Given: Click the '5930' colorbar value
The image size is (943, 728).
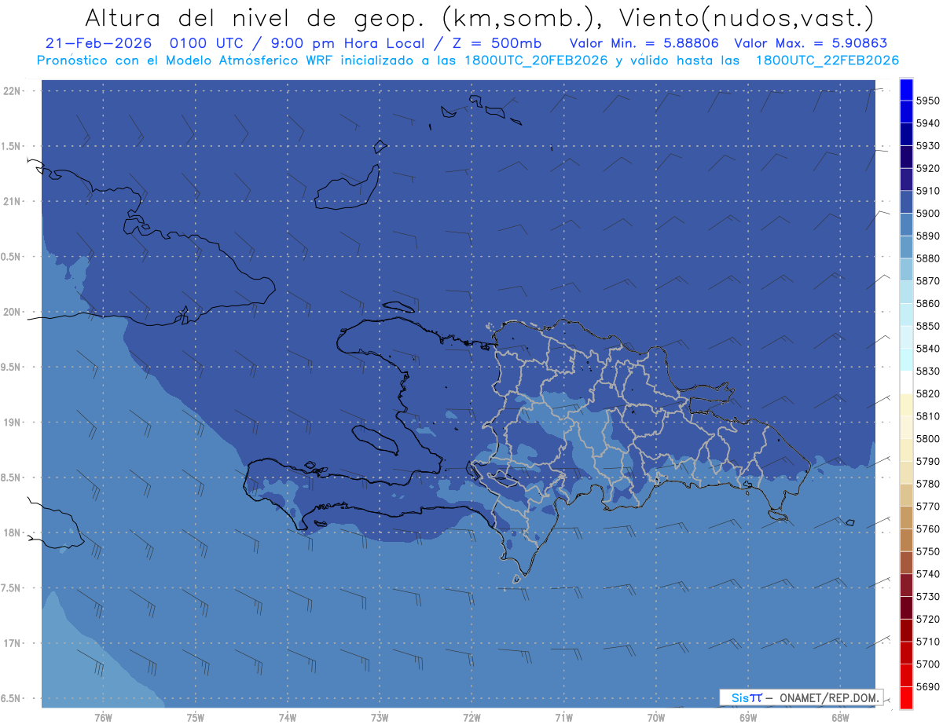Looking at the screenshot, I should (927, 146).
